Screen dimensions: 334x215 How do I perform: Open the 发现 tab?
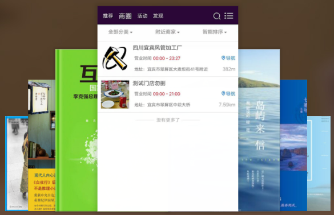(x=158, y=16)
